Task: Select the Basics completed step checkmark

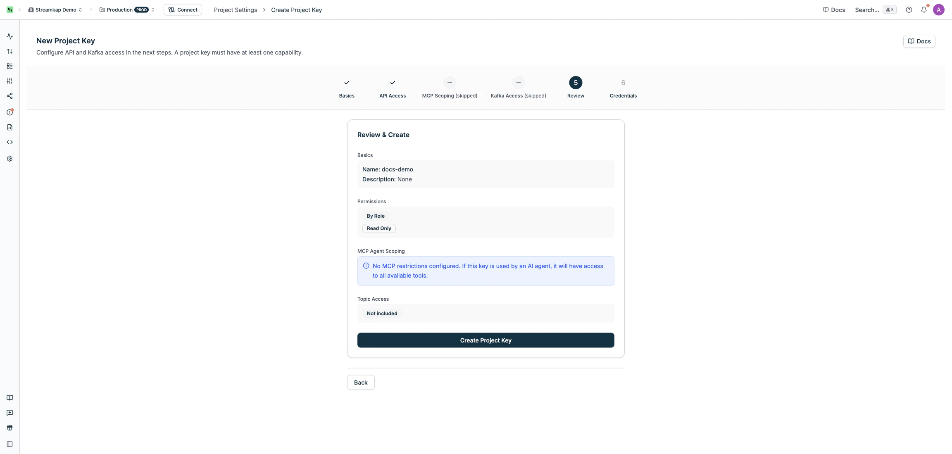Action: tap(346, 83)
